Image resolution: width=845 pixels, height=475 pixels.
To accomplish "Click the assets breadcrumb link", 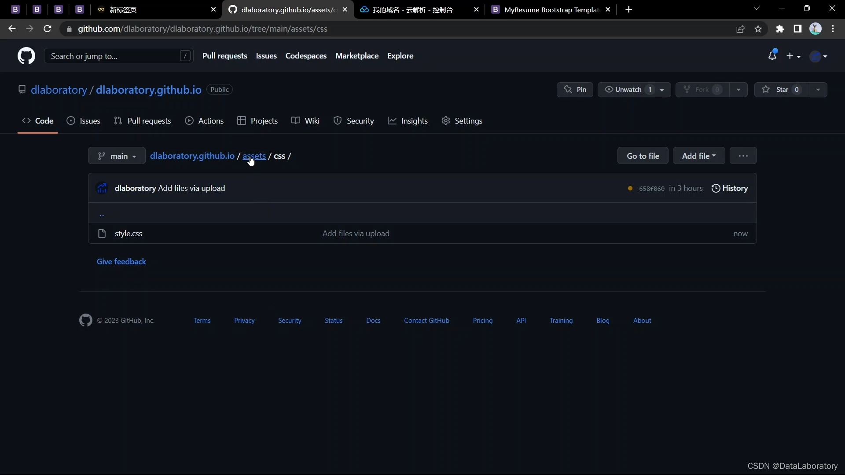I will click(254, 156).
